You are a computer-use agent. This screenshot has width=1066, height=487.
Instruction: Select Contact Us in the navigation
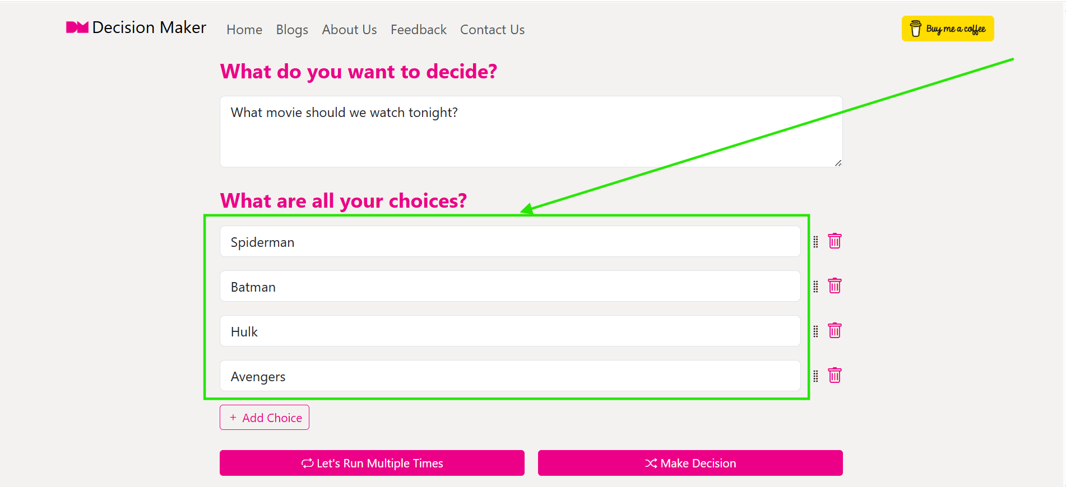tap(492, 30)
